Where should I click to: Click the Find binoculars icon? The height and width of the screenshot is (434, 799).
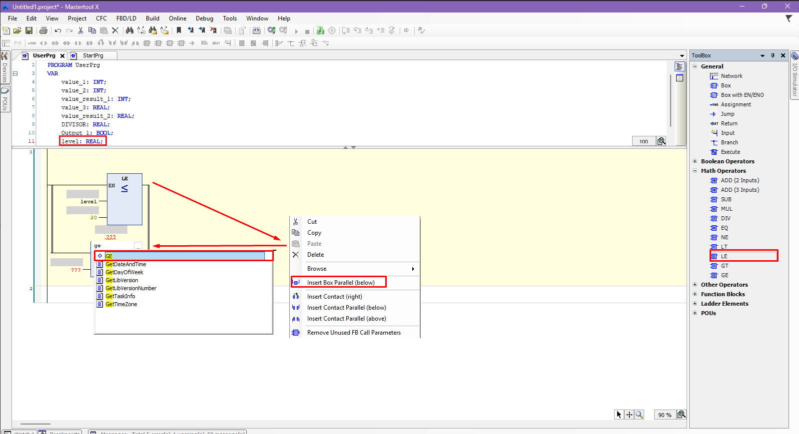[129, 30]
